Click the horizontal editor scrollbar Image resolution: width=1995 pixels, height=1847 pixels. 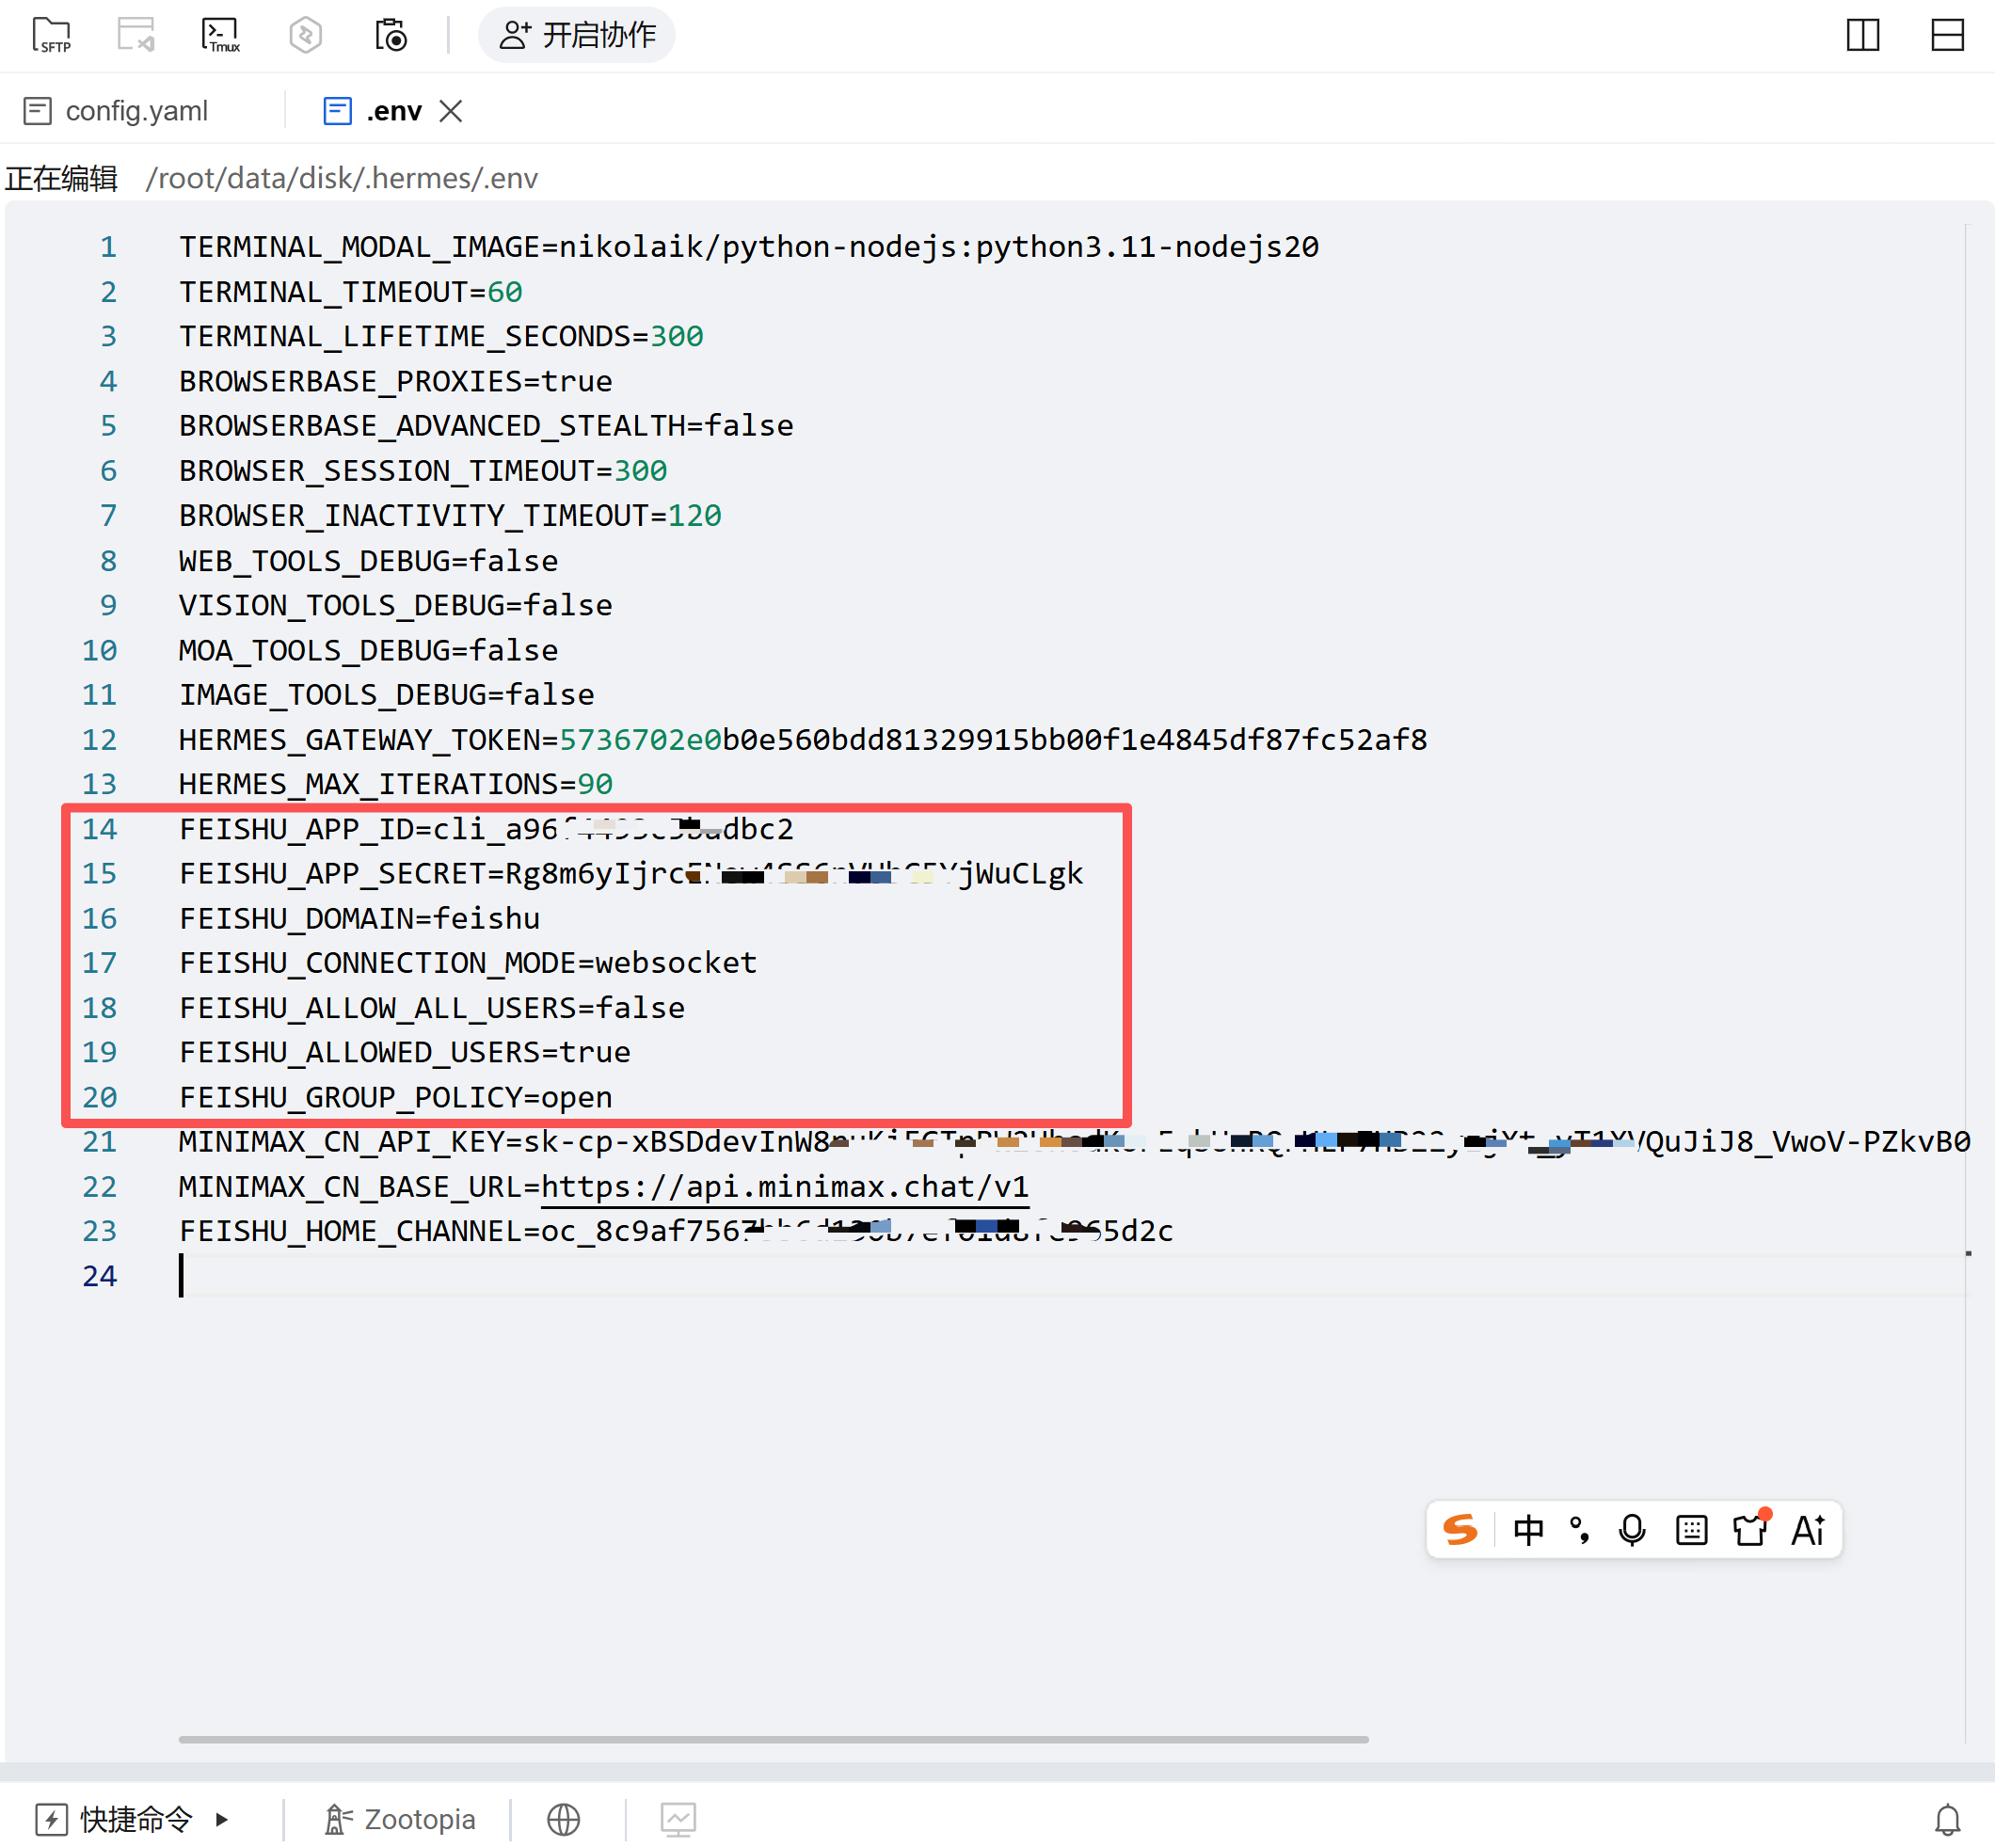point(774,1740)
